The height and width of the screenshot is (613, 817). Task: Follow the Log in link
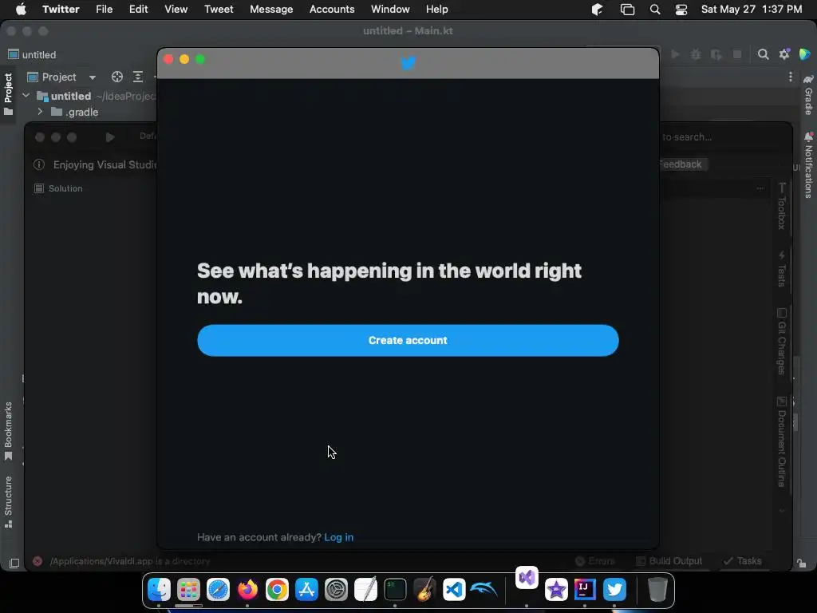[x=338, y=537]
